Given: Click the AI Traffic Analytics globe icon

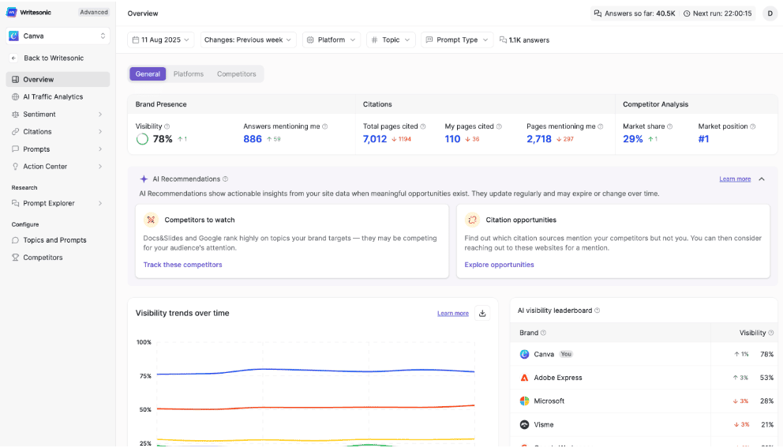Looking at the screenshot, I should tap(16, 97).
